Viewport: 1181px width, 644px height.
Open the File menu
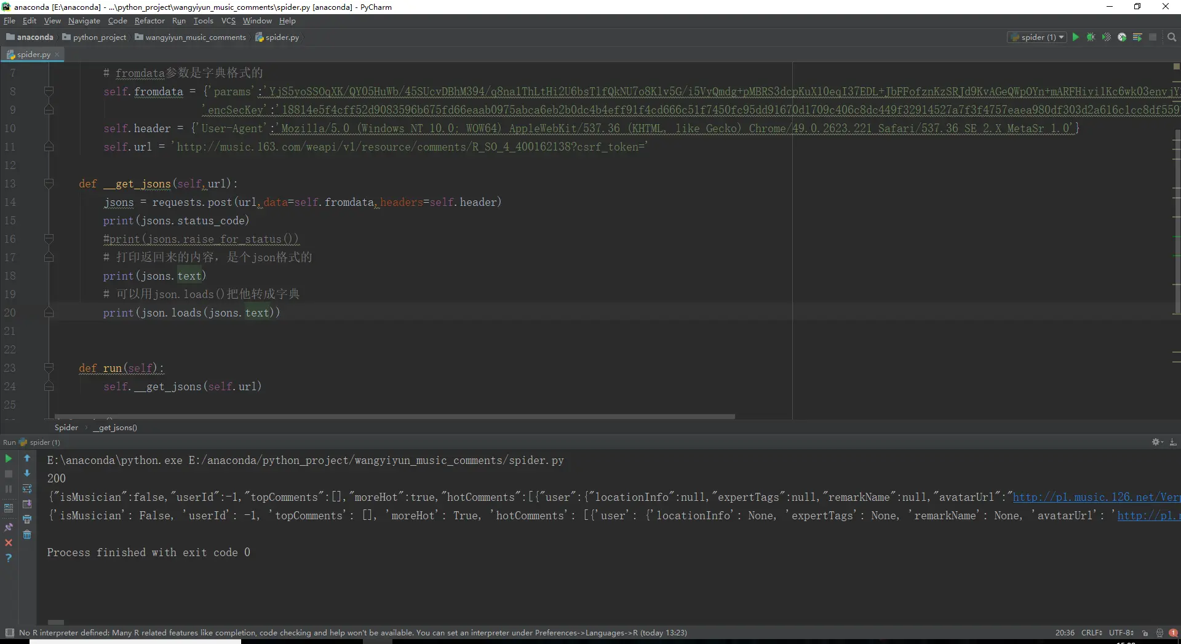(9, 20)
